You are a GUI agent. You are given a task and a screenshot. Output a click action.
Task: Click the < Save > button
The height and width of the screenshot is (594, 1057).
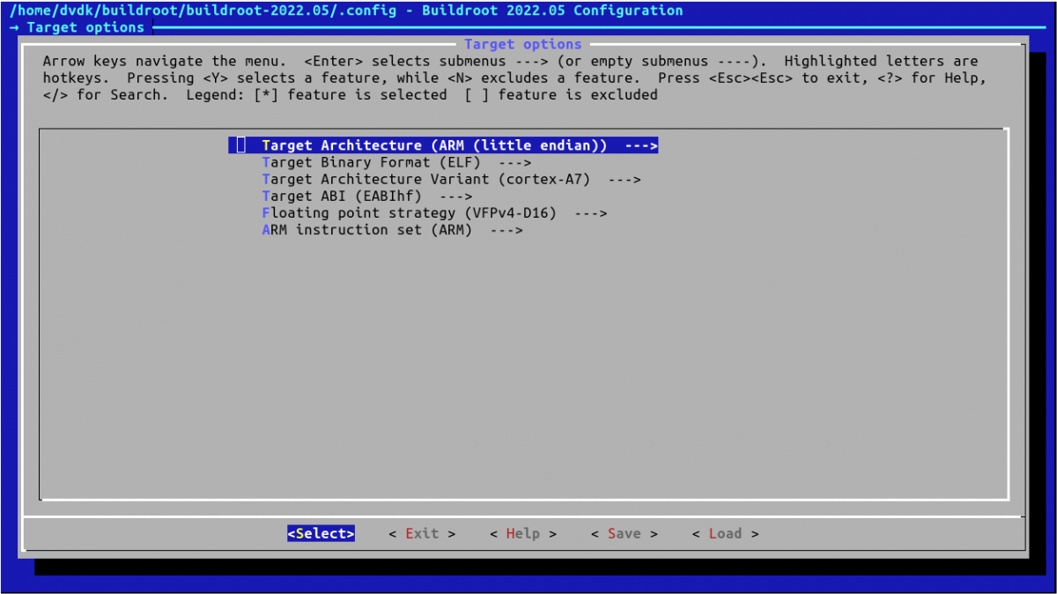[624, 533]
